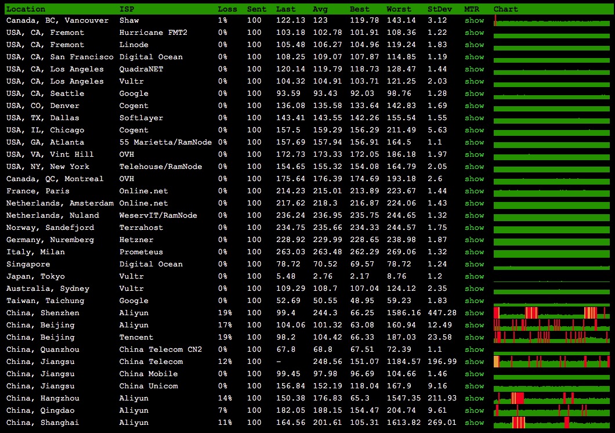This screenshot has width=615, height=433.
Task: Show MTR for Aliyun Hangzhou row
Action: (x=474, y=398)
